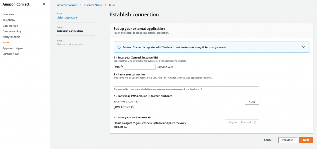This screenshot has width=317, height=149.
Task: Click the Log in to Zendesk button
Action: (x=242, y=122)
